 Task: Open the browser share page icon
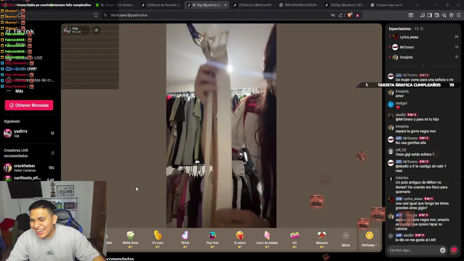click(x=341, y=15)
